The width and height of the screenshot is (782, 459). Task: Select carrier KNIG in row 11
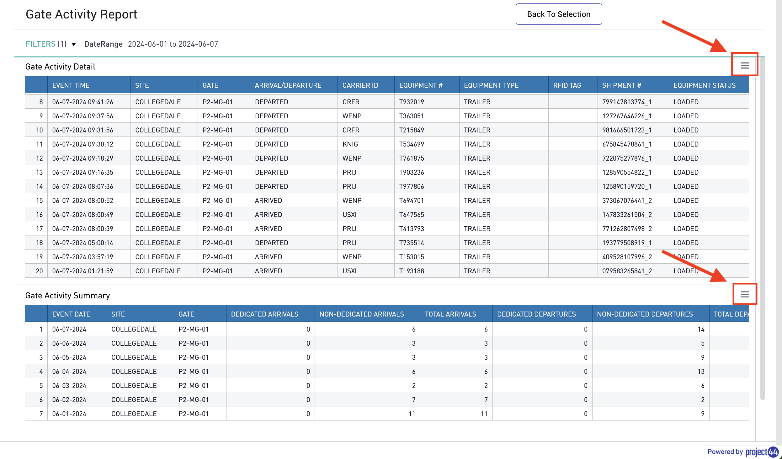coord(350,144)
